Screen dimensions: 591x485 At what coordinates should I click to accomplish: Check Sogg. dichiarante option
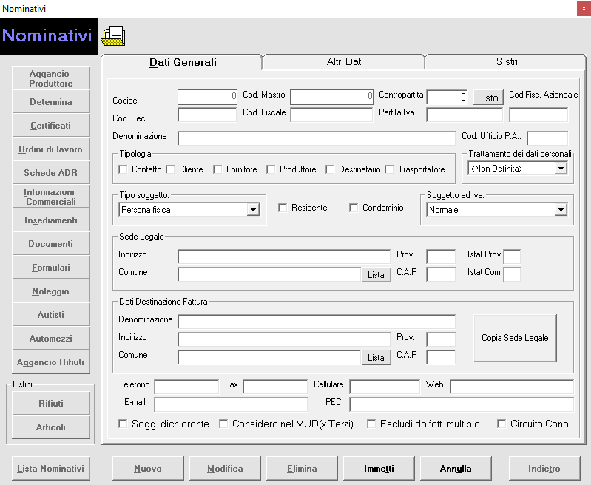pyautogui.click(x=123, y=424)
